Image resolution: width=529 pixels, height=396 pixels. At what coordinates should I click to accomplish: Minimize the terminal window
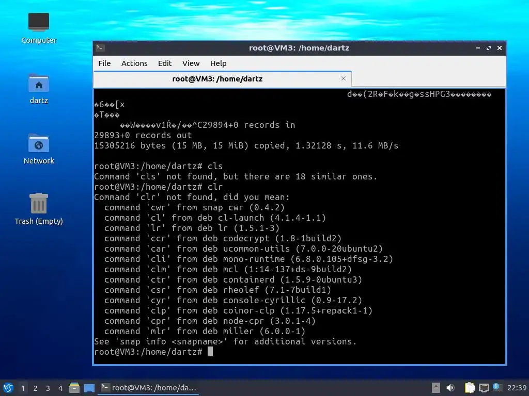pos(478,48)
